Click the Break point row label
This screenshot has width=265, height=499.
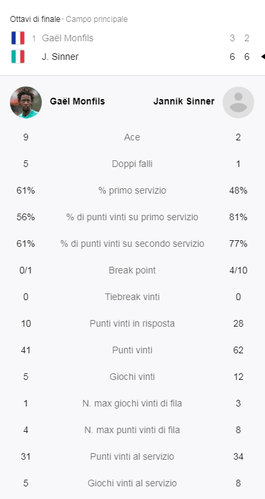(132, 270)
